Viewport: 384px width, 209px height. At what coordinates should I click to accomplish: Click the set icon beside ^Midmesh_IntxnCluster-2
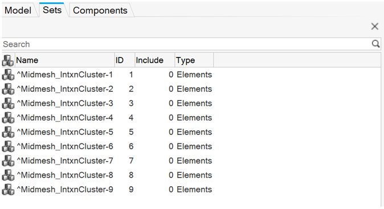[x=8, y=89]
